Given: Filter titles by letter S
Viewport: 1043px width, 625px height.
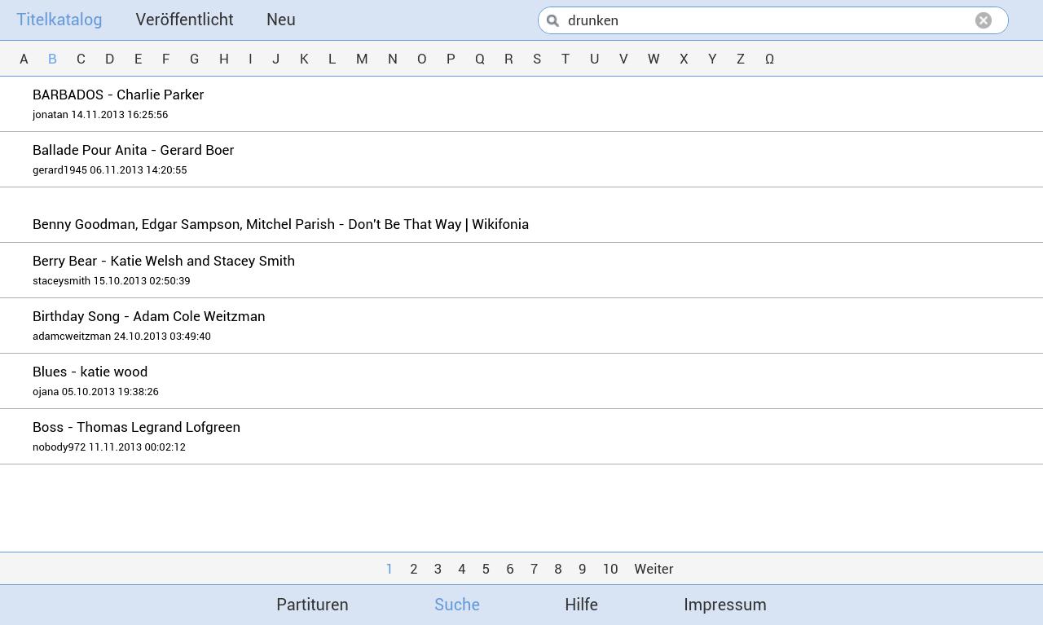Looking at the screenshot, I should pos(537,59).
